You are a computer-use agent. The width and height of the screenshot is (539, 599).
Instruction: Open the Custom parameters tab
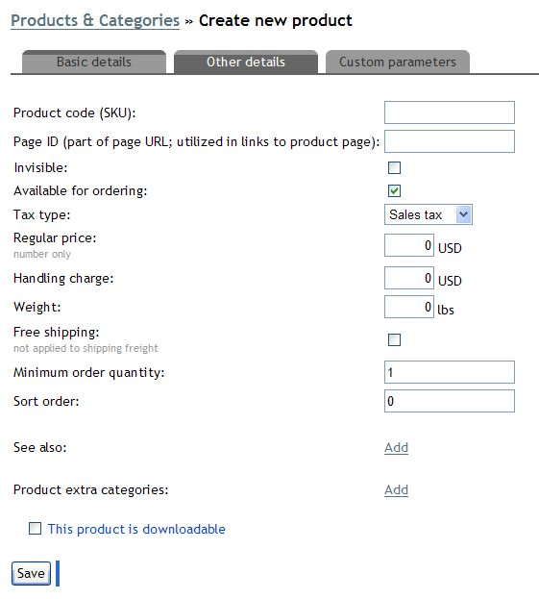point(398,62)
